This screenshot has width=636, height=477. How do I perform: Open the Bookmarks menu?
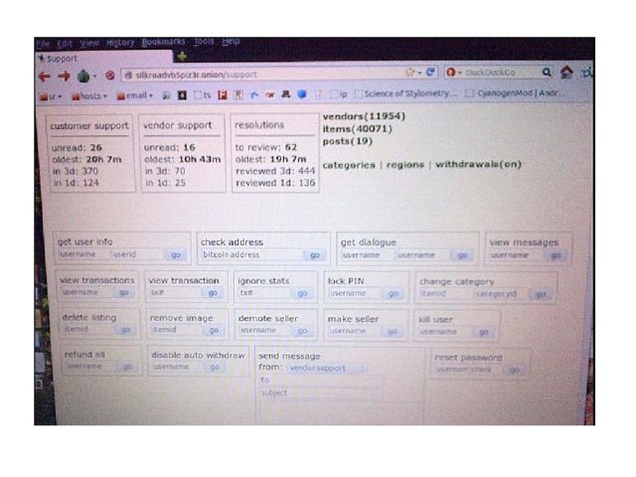click(x=163, y=42)
